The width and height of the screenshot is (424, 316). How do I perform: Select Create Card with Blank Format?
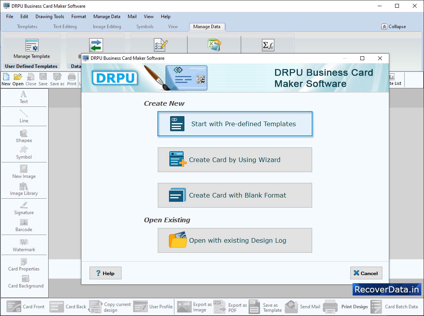coord(235,195)
